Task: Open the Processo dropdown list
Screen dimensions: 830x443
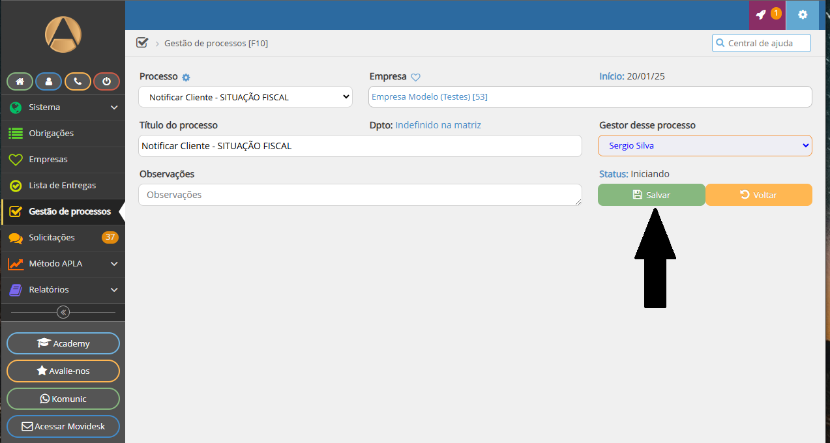Action: coord(245,97)
